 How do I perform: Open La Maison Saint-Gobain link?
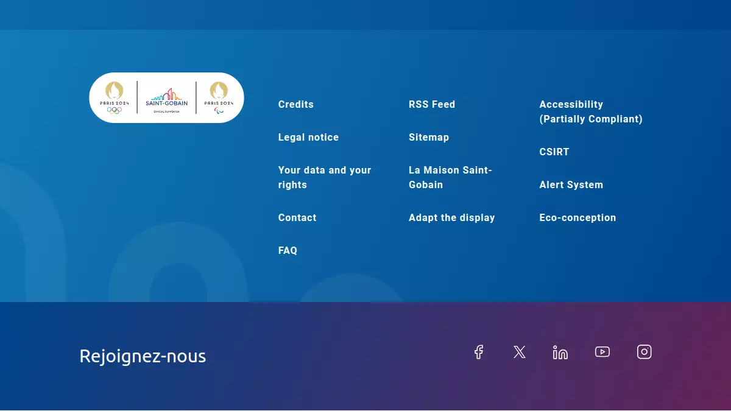click(x=450, y=177)
